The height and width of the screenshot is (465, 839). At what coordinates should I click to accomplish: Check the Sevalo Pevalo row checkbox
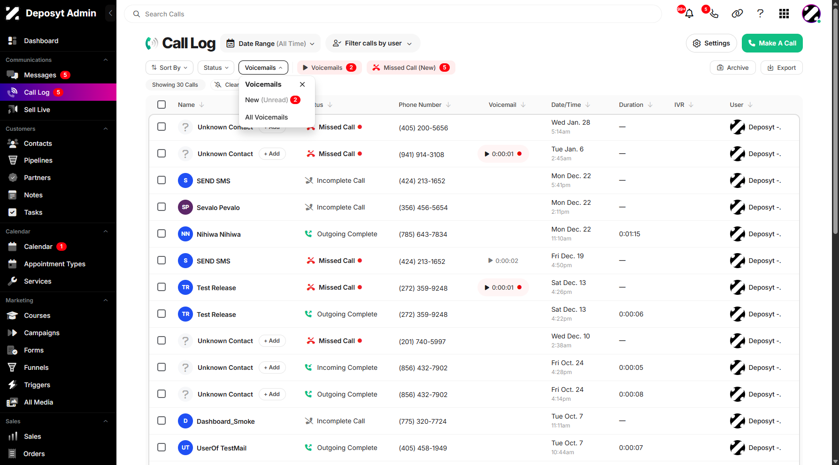(162, 207)
